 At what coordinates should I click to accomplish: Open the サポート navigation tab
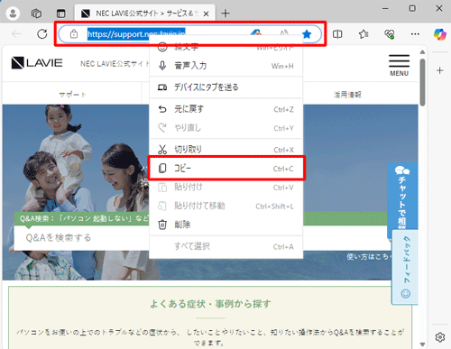click(x=72, y=95)
